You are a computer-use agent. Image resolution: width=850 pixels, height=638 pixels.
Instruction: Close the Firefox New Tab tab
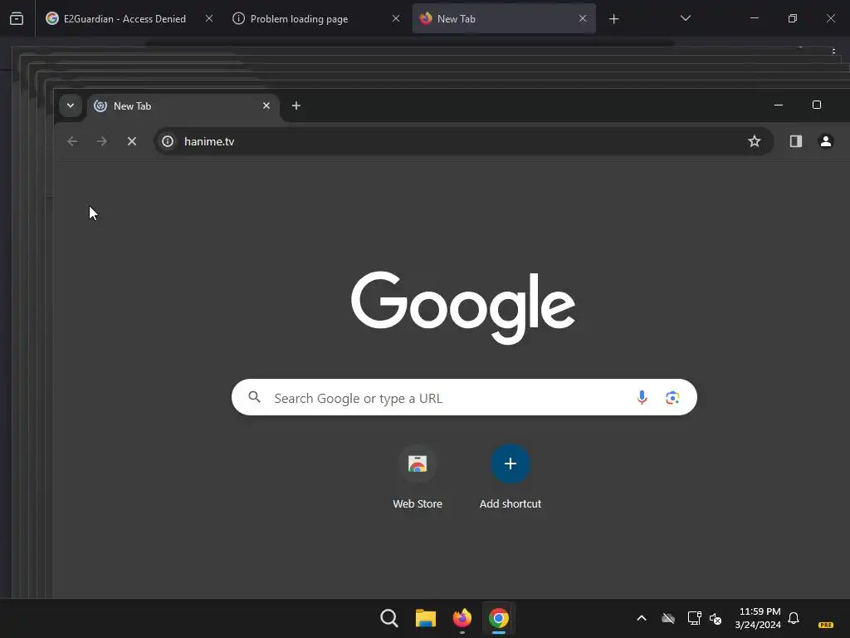[583, 19]
